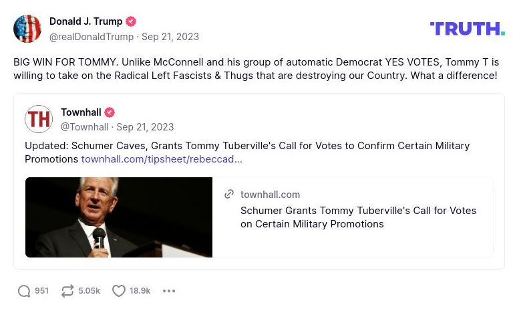Open the @realDonaldTrump handle
The image size is (519, 311).
tap(92, 37)
